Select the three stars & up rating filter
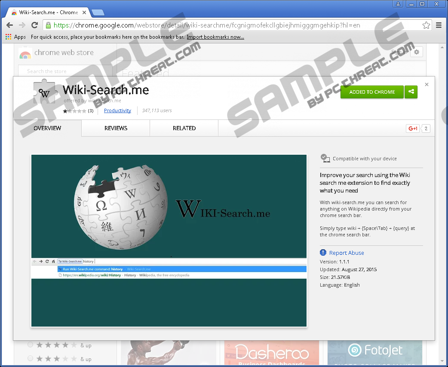 [x=31, y=358]
